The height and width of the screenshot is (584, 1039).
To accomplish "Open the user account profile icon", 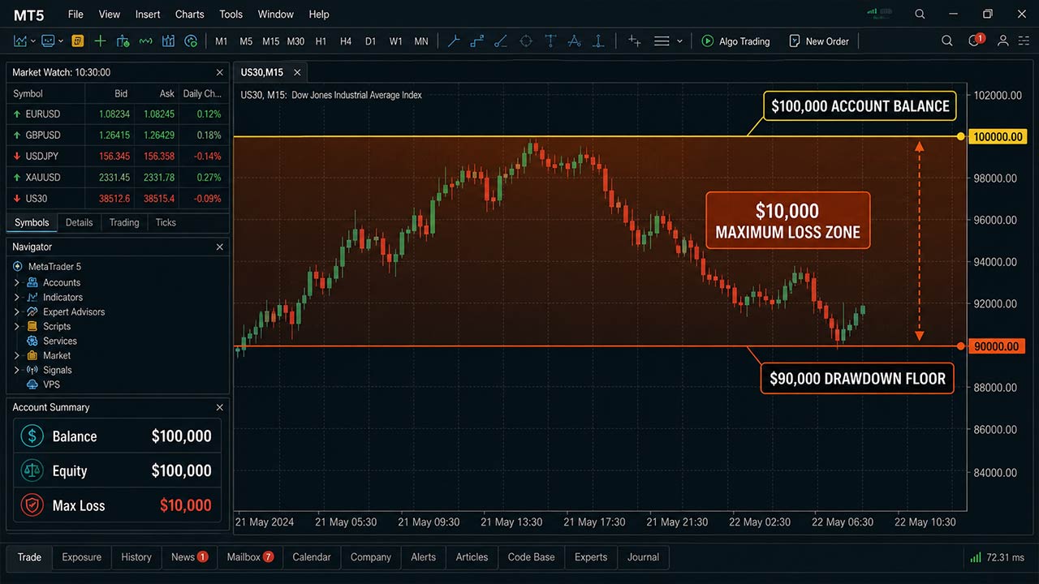I will click(x=1003, y=41).
